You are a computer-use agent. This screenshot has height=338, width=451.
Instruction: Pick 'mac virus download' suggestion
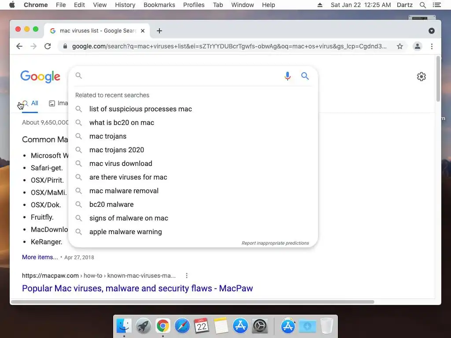pyautogui.click(x=193, y=164)
